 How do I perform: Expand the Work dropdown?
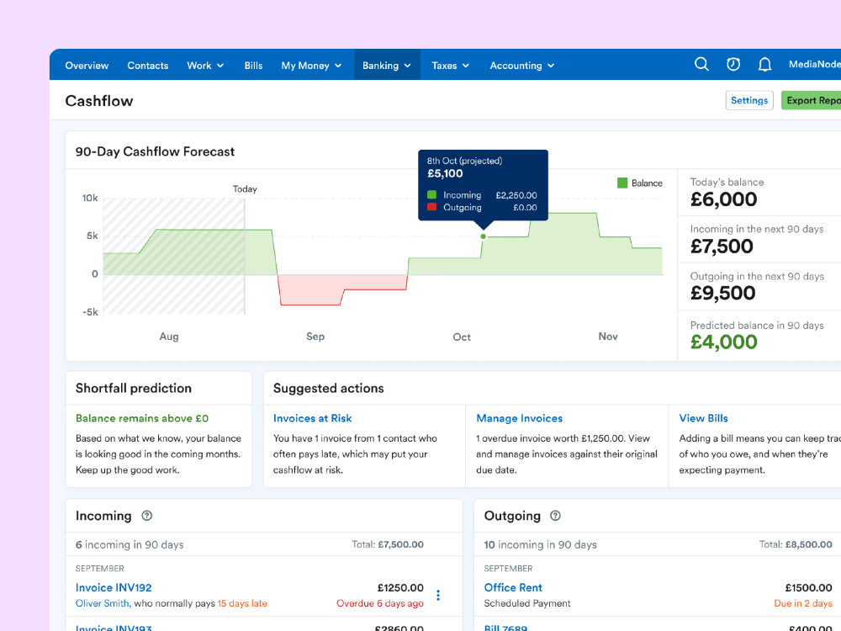[x=204, y=65]
